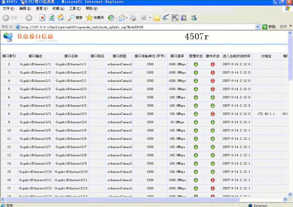Click the Messenger figures toolbar icon
Viewport: 293px width, 207px height.
(x=193, y=18)
